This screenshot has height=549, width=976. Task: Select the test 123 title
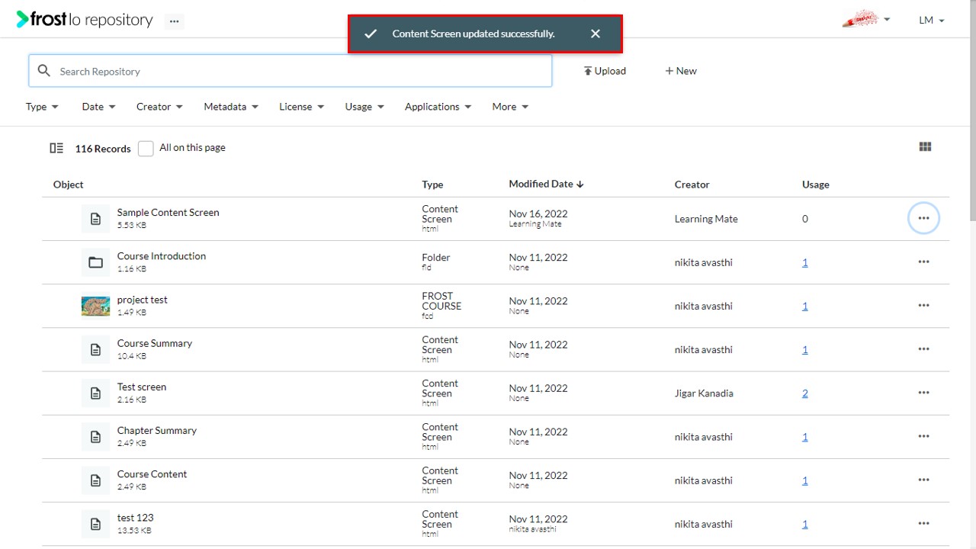[x=135, y=517]
